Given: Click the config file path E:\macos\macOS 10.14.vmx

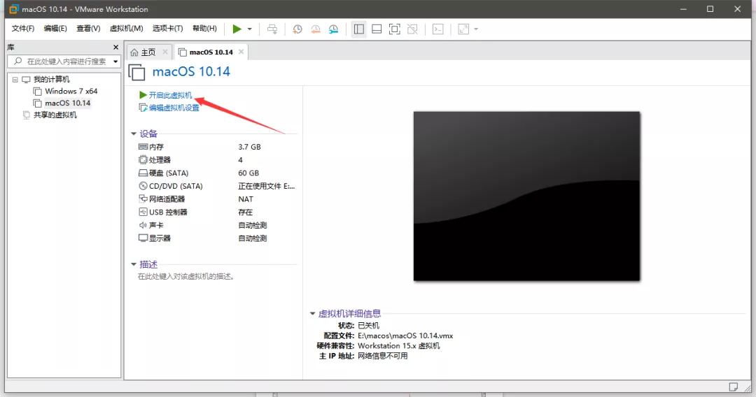Looking at the screenshot, I should pos(405,335).
